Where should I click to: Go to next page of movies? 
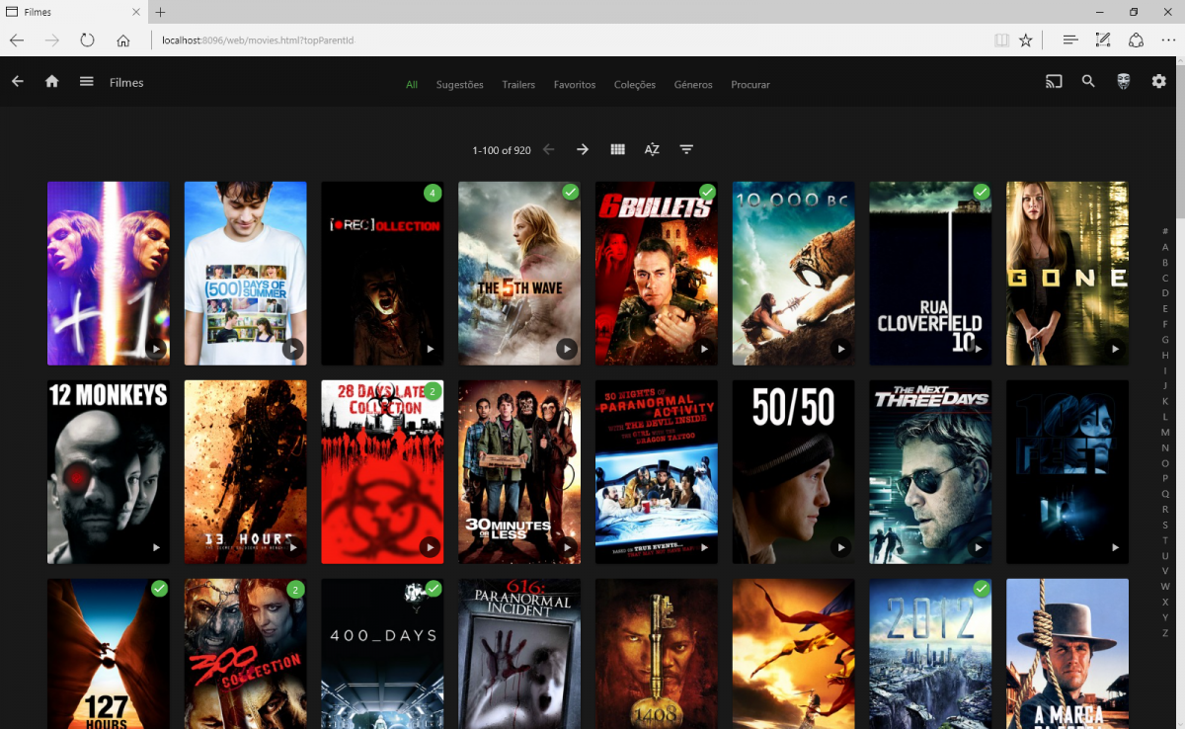(x=583, y=149)
